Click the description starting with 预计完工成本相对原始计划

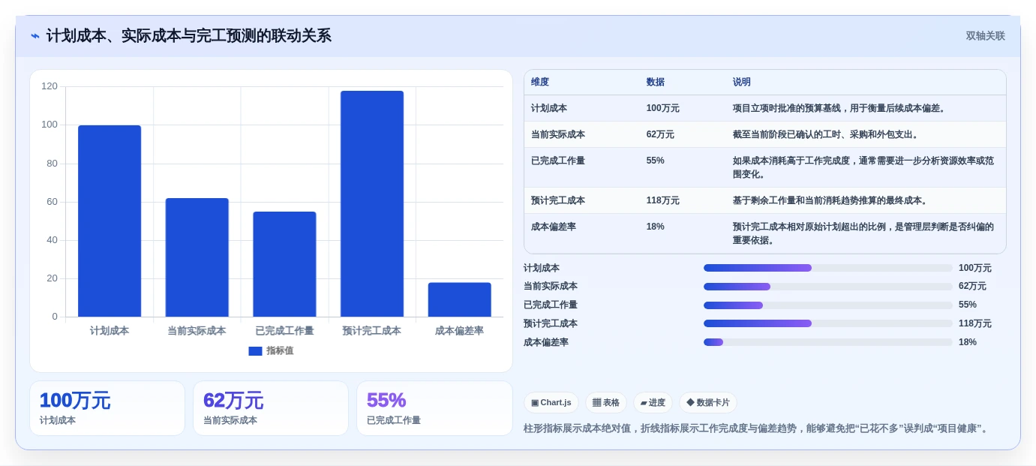tap(863, 233)
